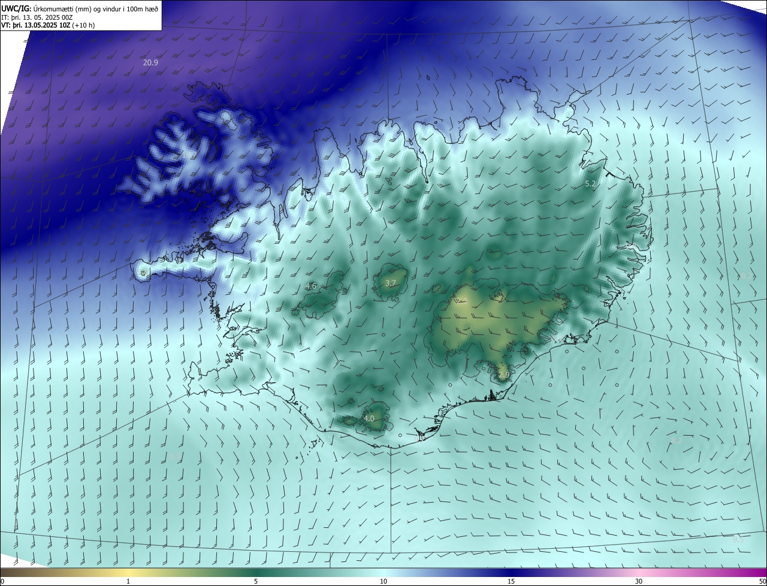
Task: Click the 2.9 value label
Action: (503, 375)
